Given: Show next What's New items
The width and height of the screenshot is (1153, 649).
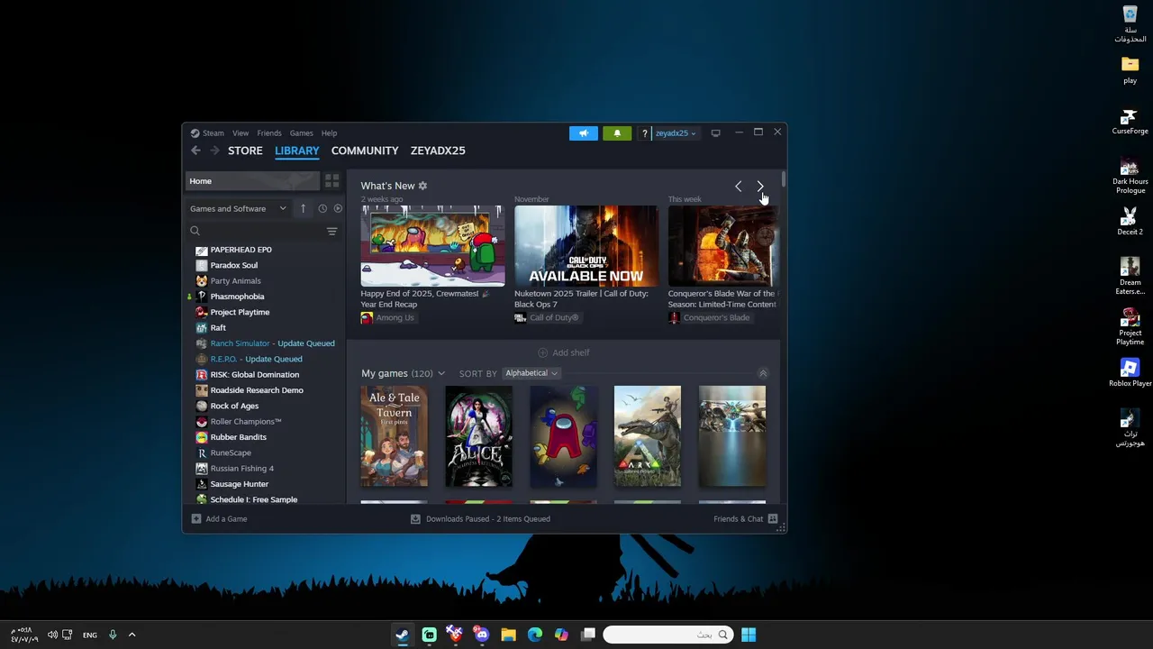Looking at the screenshot, I should click(x=760, y=187).
